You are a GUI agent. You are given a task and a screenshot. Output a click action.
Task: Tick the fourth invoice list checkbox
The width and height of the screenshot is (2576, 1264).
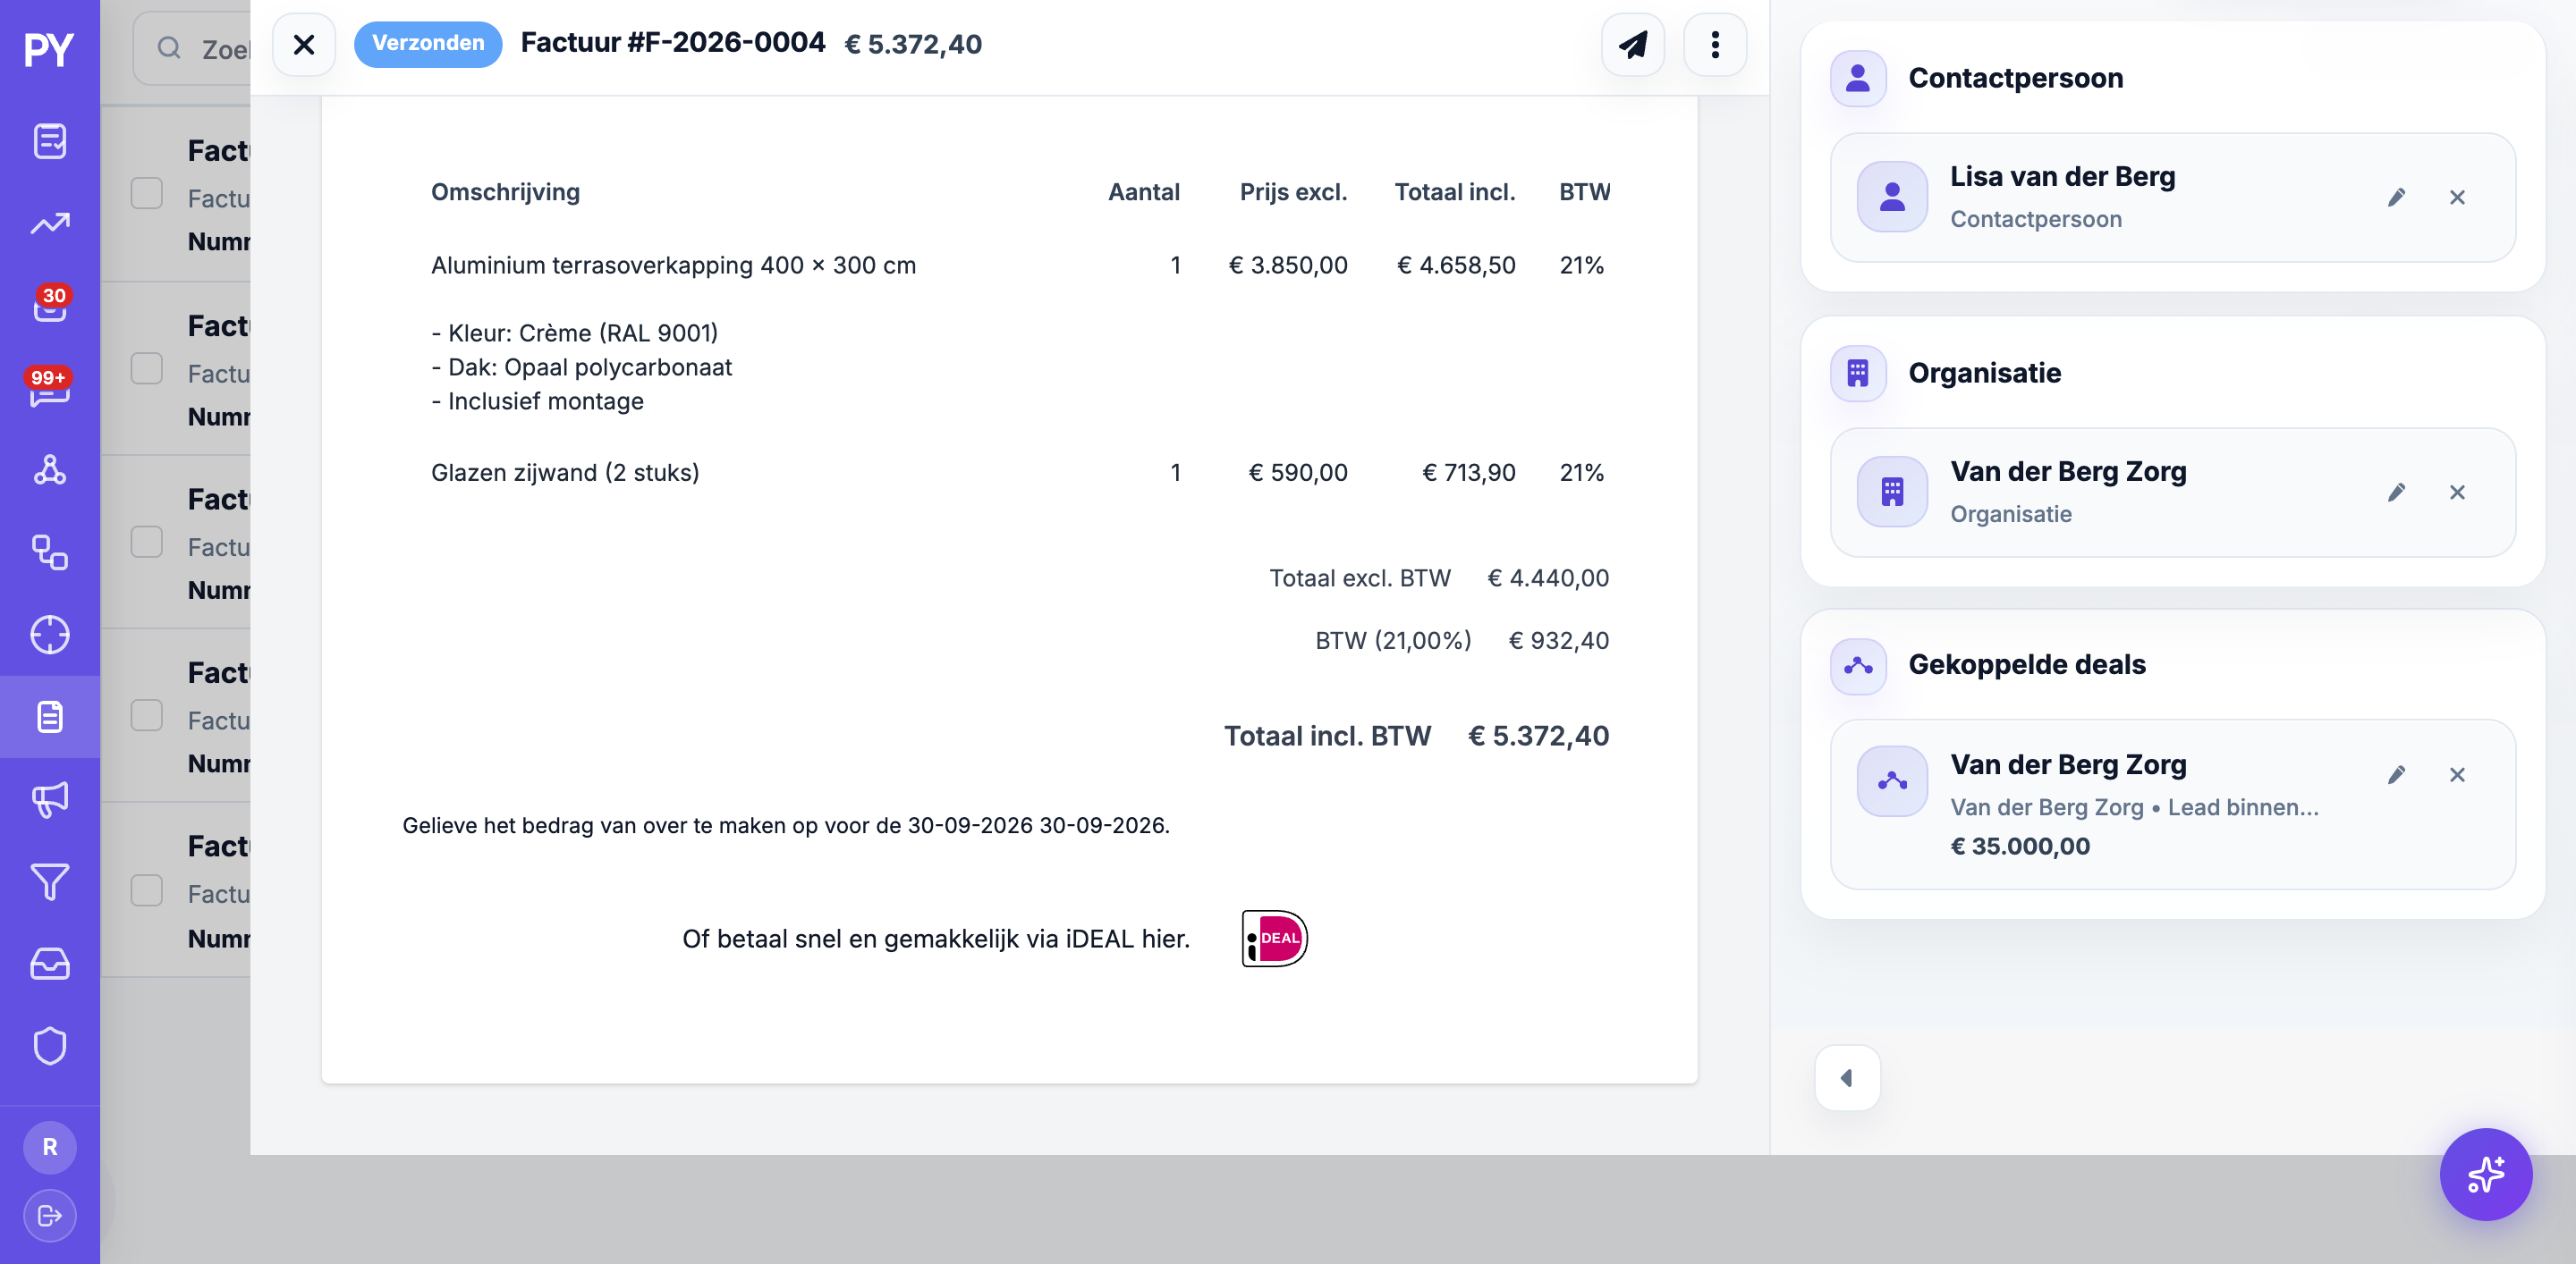(147, 715)
